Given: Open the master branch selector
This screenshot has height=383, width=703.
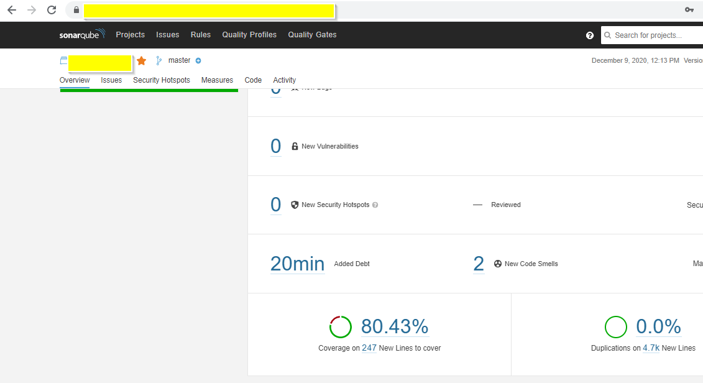Looking at the screenshot, I should 179,60.
